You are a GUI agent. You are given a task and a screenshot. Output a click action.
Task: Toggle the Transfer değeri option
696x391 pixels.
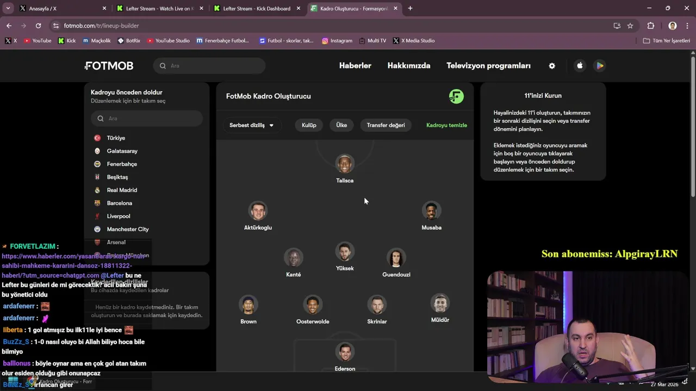click(386, 125)
